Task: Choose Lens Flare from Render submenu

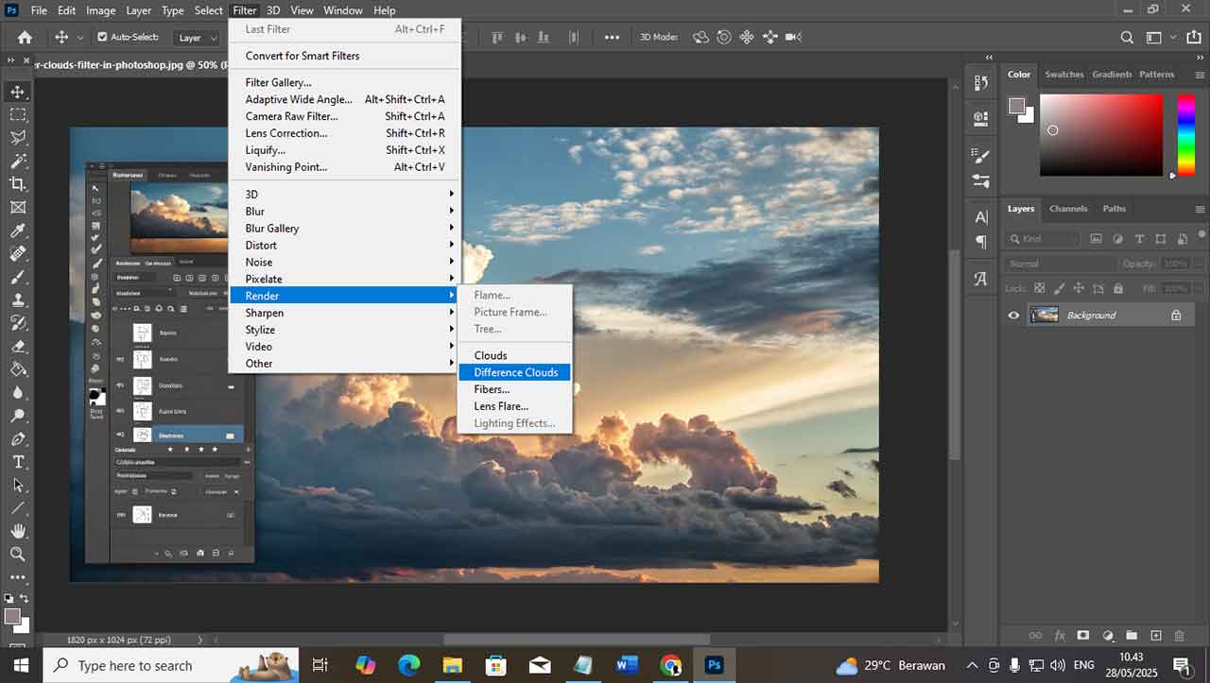Action: 515,406
